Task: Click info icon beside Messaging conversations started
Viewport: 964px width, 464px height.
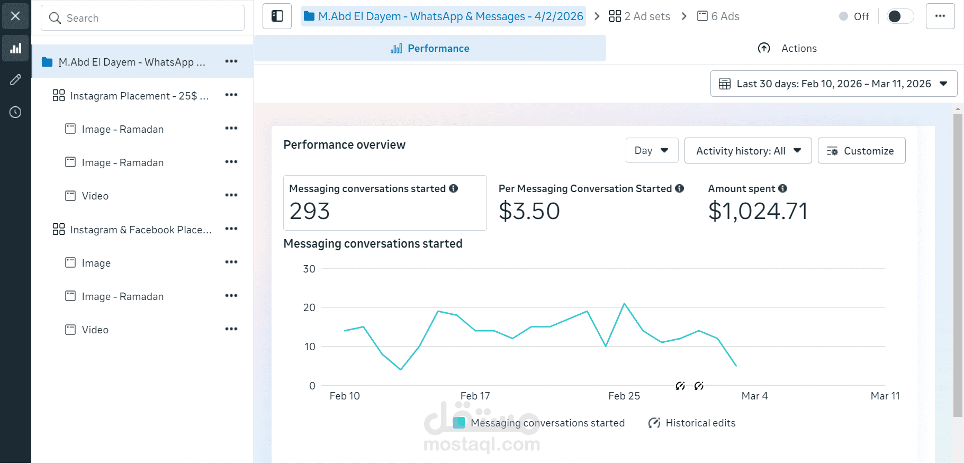Action: coord(454,188)
